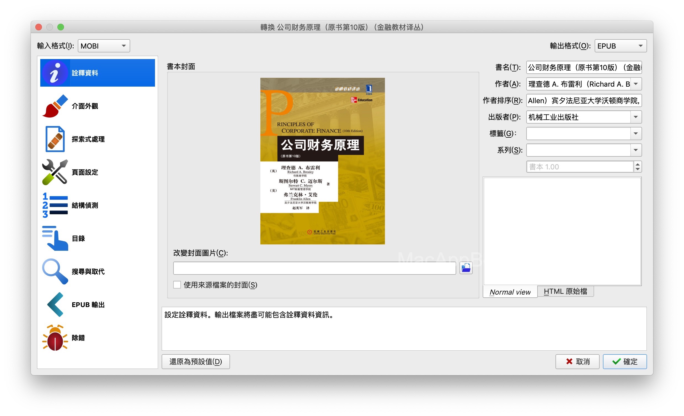Increase the 書本 1.00 series number

(638, 164)
